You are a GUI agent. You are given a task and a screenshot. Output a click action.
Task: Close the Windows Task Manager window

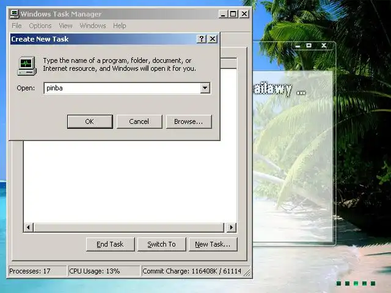(x=244, y=14)
